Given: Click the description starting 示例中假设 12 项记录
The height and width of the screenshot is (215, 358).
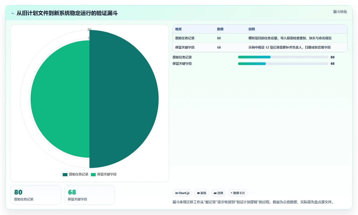Looking at the screenshot, I should point(289,48).
